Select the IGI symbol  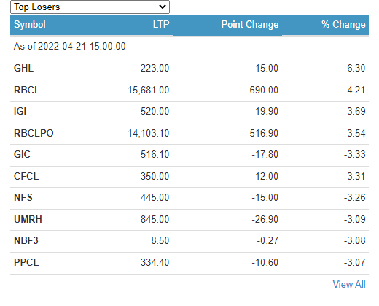point(20,111)
